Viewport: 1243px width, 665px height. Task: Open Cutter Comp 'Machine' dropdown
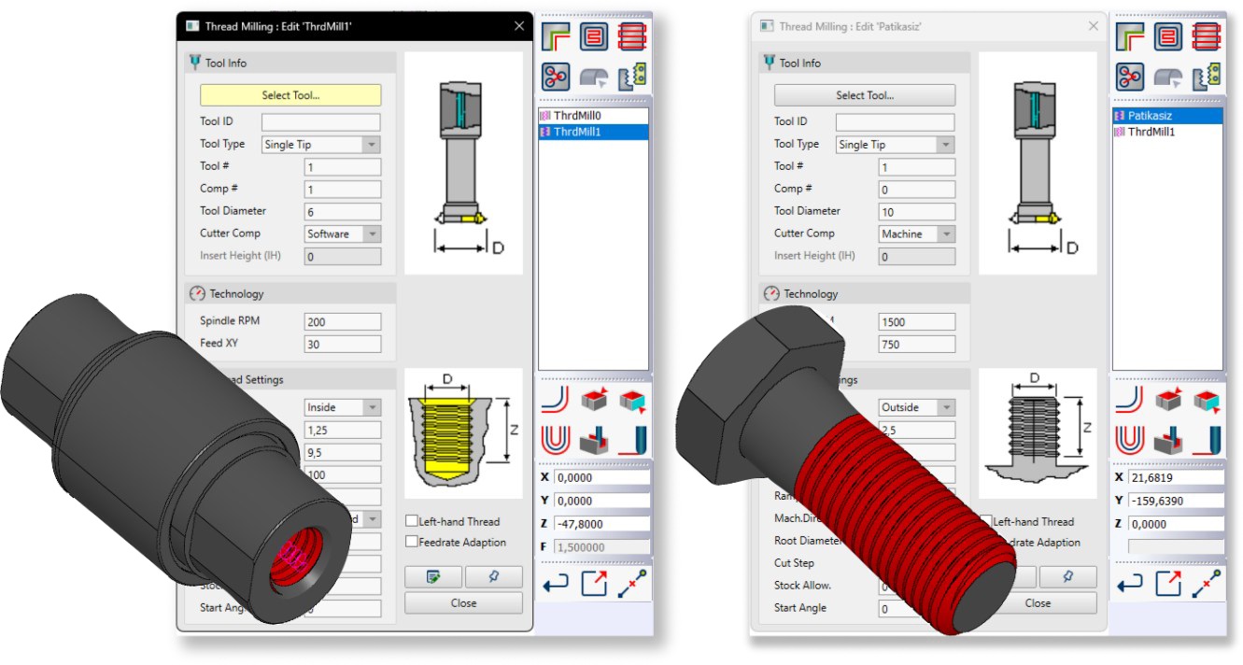click(x=917, y=233)
